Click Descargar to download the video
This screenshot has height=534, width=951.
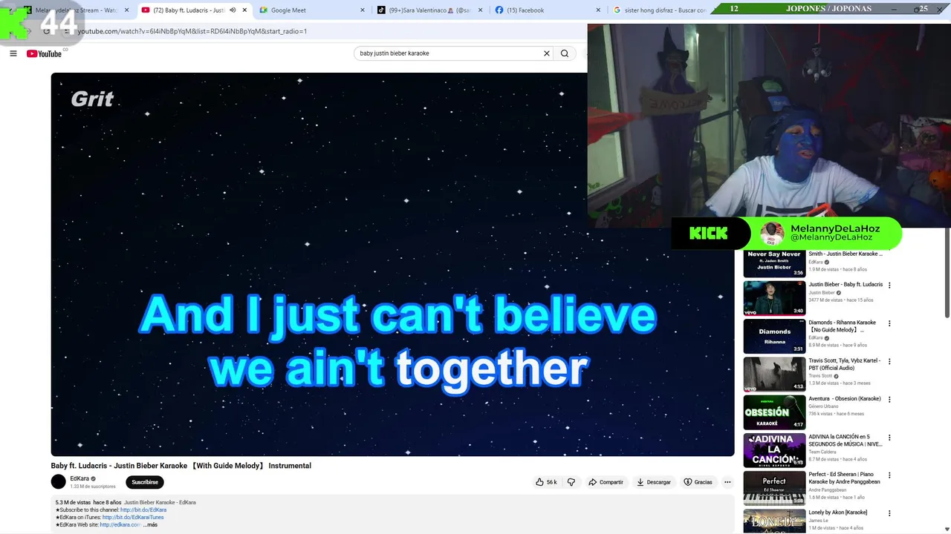pos(654,482)
